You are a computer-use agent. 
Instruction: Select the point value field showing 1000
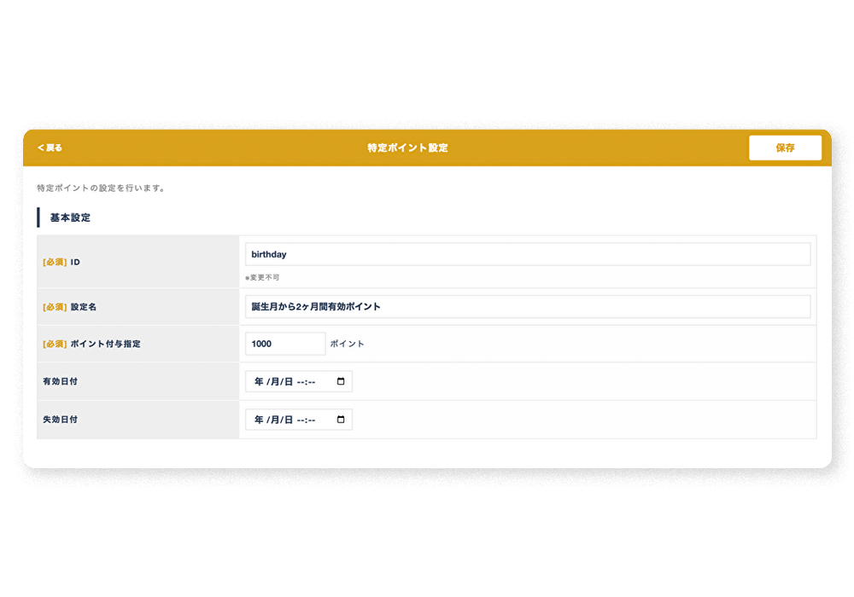tap(285, 344)
